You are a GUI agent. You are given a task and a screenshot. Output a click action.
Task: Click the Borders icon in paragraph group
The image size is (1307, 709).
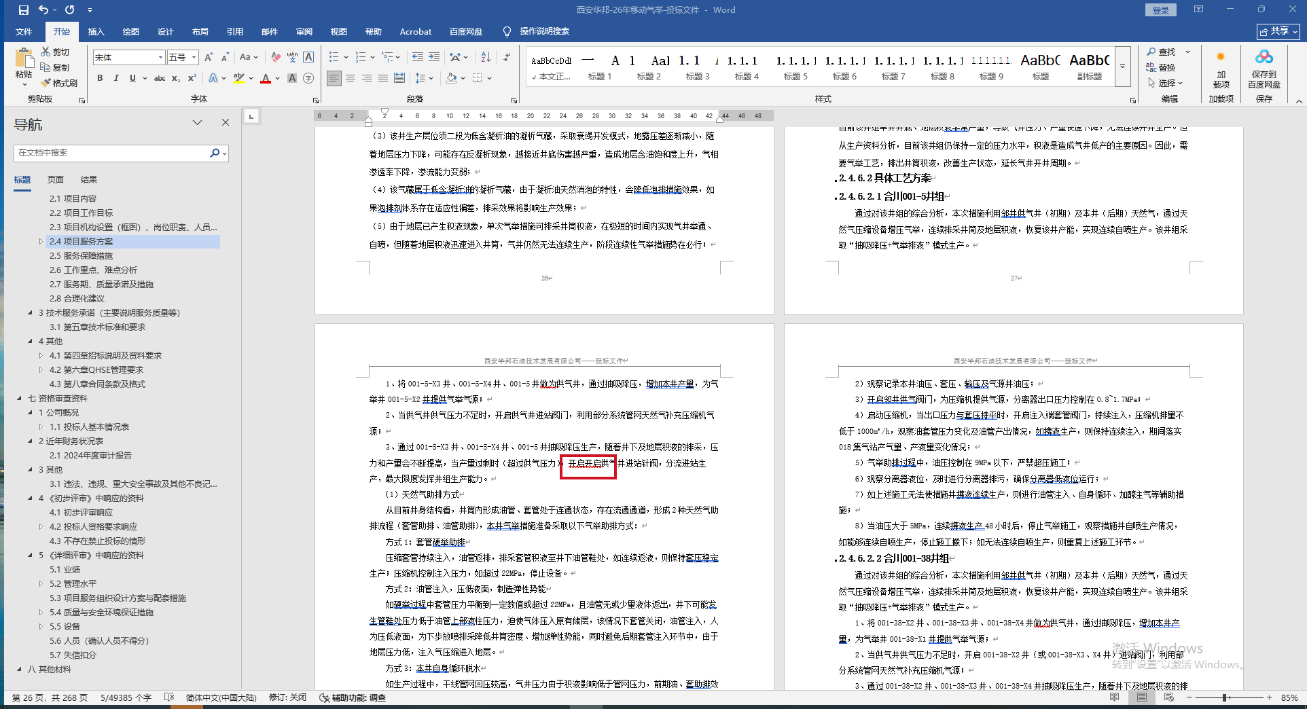[x=478, y=78]
